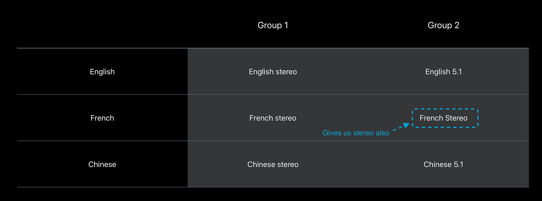Click the word also in blue annotation
The width and height of the screenshot is (542, 201).
tap(382, 133)
